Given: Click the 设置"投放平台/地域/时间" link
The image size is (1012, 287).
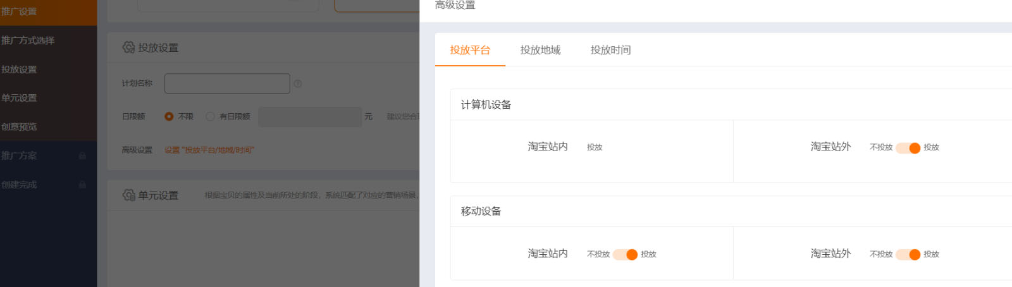Looking at the screenshot, I should click(209, 150).
